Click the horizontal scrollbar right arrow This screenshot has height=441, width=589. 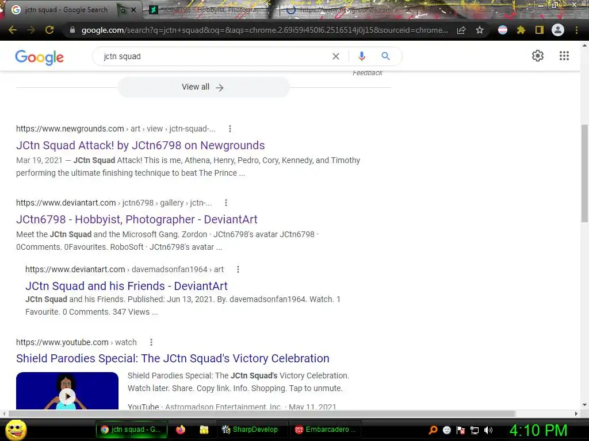576,413
